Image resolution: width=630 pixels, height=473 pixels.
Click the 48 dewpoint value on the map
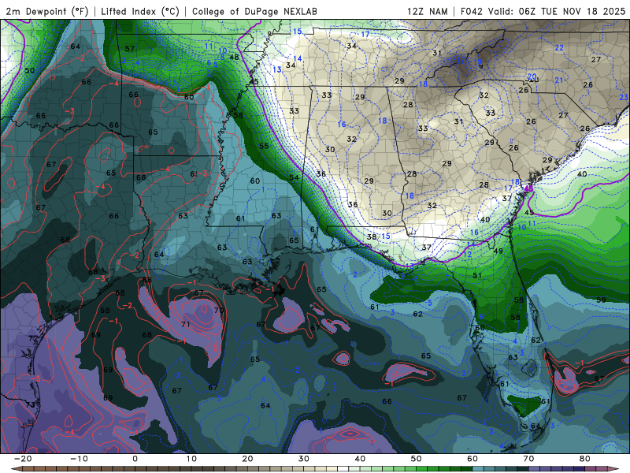coord(234,57)
